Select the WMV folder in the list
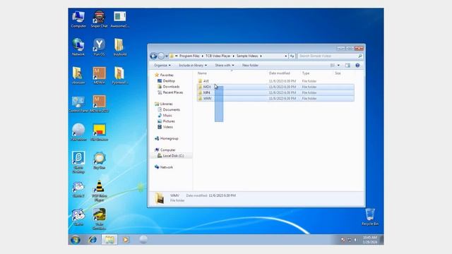Viewport: 452px width, 254px height. click(207, 99)
